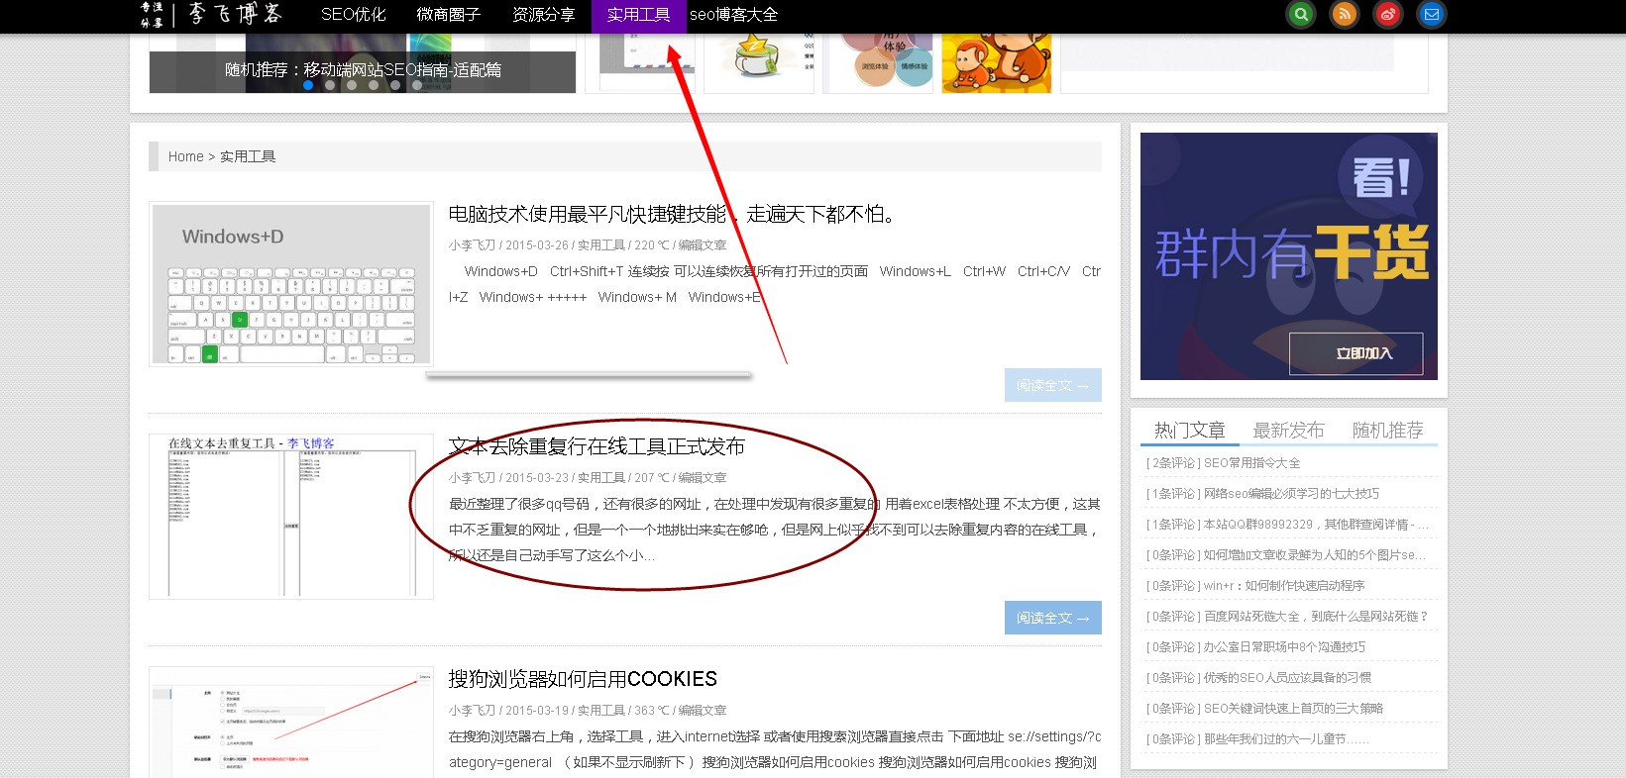Open article 文本去除重复行在线工具正式发布
The height and width of the screenshot is (778, 1626).
(596, 446)
